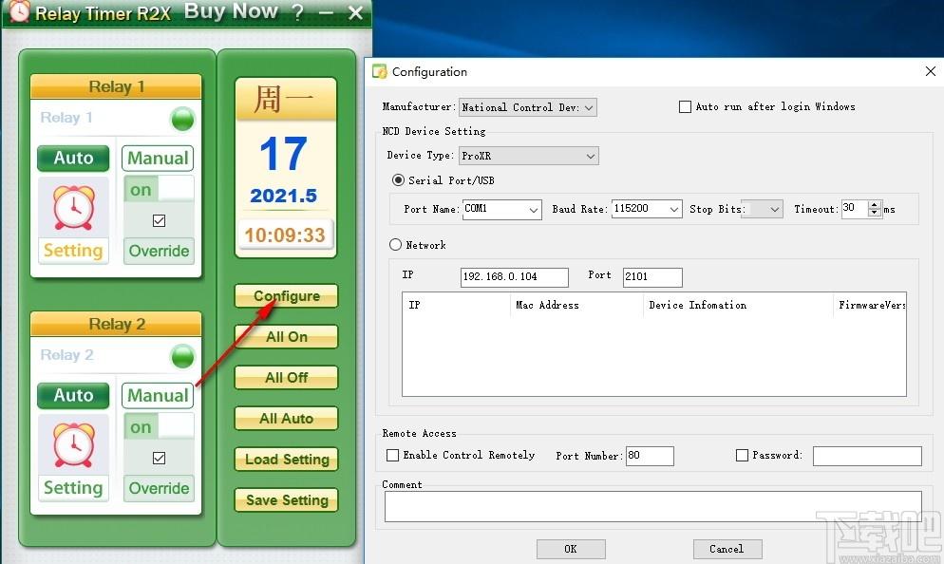
Task: Click the 10:09:33 clock display
Action: click(285, 235)
